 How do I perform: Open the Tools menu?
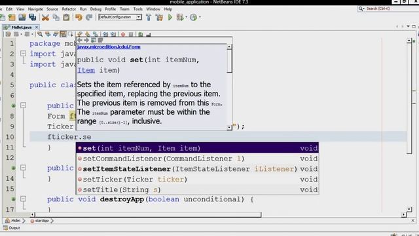pyautogui.click(x=138, y=9)
